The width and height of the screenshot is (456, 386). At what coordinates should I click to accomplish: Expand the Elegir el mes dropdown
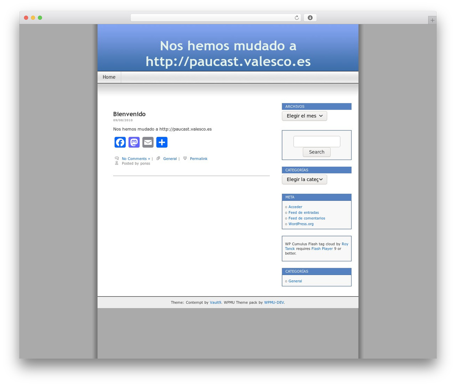pyautogui.click(x=304, y=116)
